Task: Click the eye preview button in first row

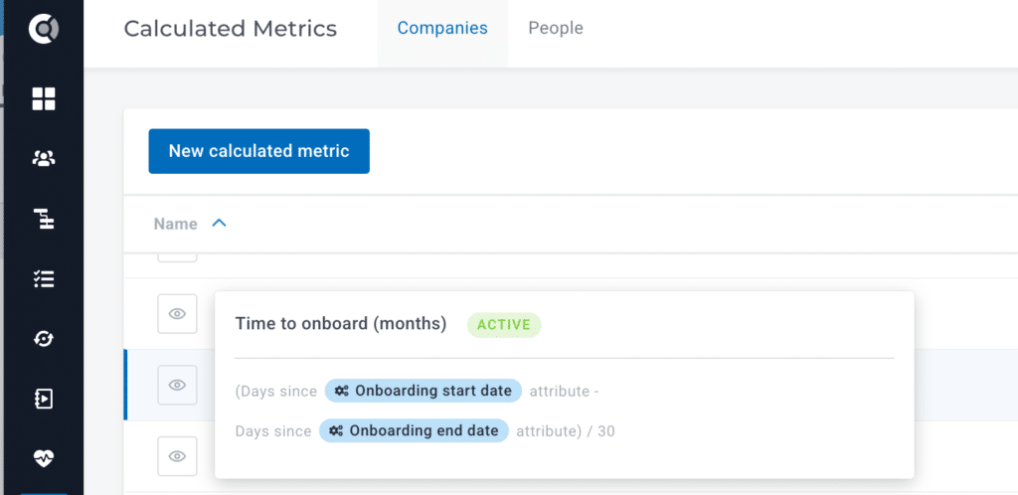Action: (x=177, y=313)
